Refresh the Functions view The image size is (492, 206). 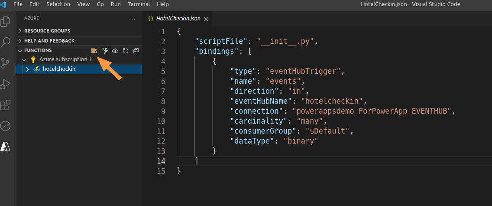coord(126,51)
